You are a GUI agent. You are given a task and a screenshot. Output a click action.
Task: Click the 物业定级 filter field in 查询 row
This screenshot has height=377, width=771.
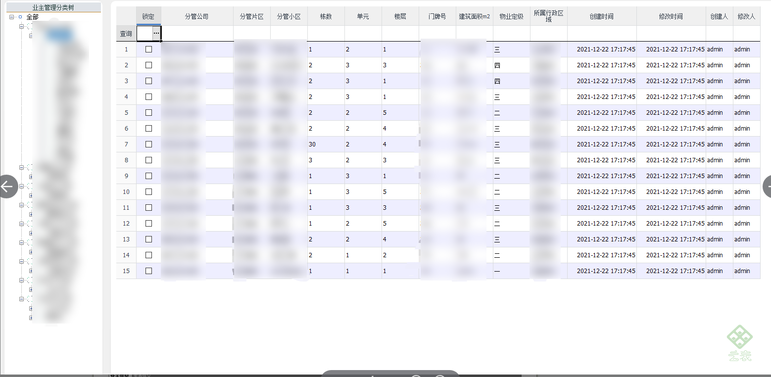point(512,33)
